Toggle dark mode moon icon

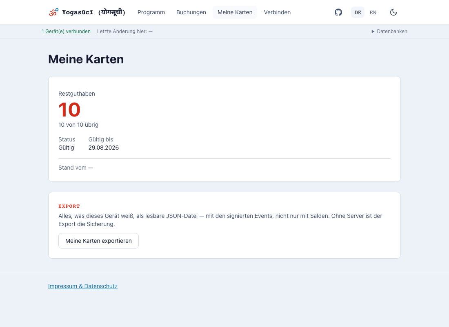point(393,12)
